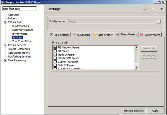Click the Binary Parsers tab icon
Screen dimensions: 167x115
[x=117, y=34]
